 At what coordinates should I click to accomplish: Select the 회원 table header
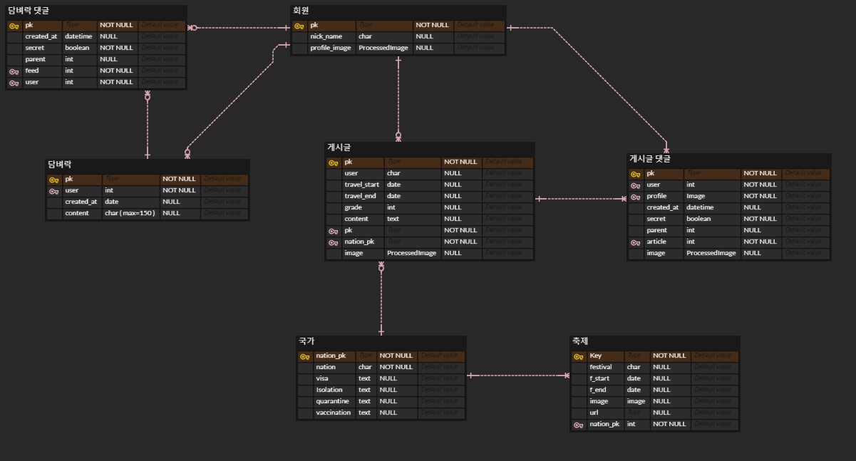(301, 11)
